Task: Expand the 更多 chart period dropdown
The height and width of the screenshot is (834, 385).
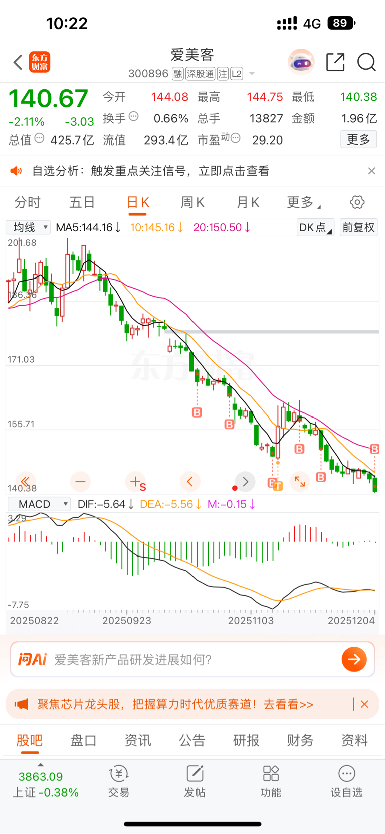Action: (x=303, y=202)
